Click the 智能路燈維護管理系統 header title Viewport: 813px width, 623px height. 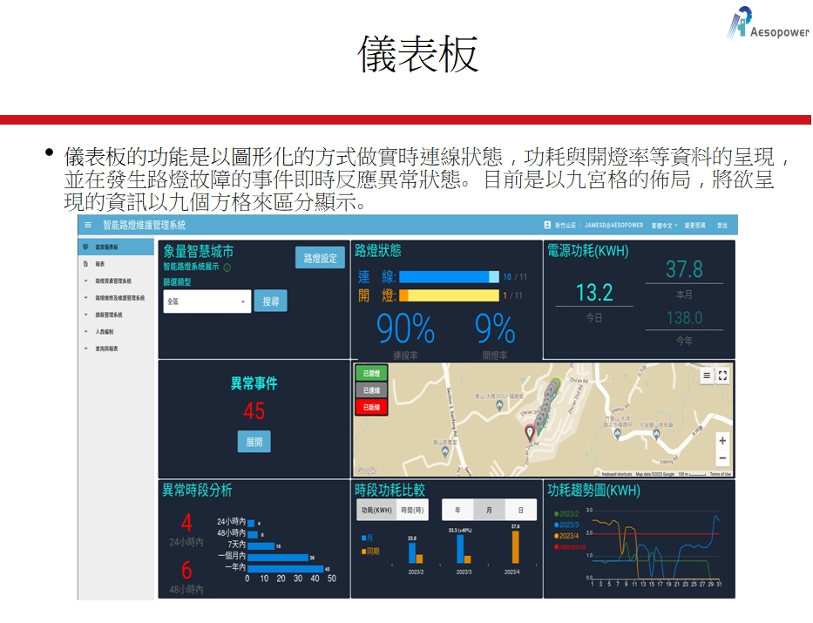click(144, 225)
